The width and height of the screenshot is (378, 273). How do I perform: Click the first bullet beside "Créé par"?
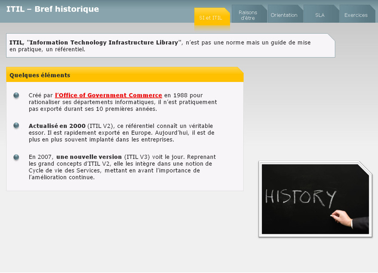(x=16, y=95)
